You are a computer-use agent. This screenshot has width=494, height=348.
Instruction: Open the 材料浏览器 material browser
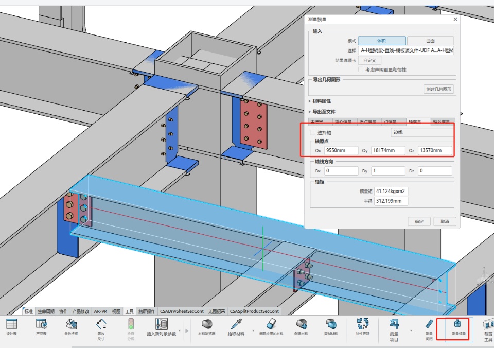pos(207,327)
